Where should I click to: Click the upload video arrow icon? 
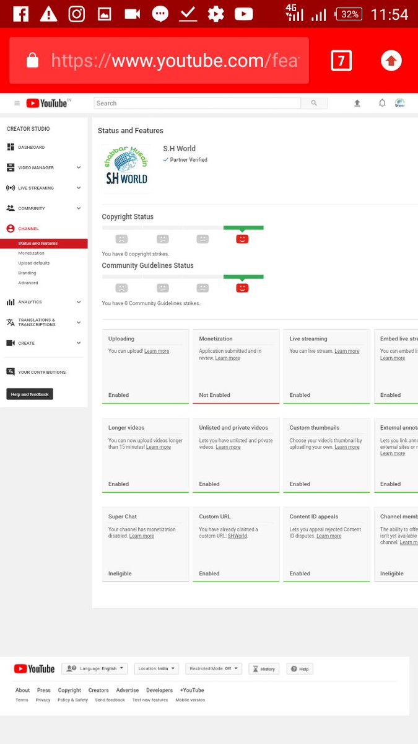click(357, 104)
